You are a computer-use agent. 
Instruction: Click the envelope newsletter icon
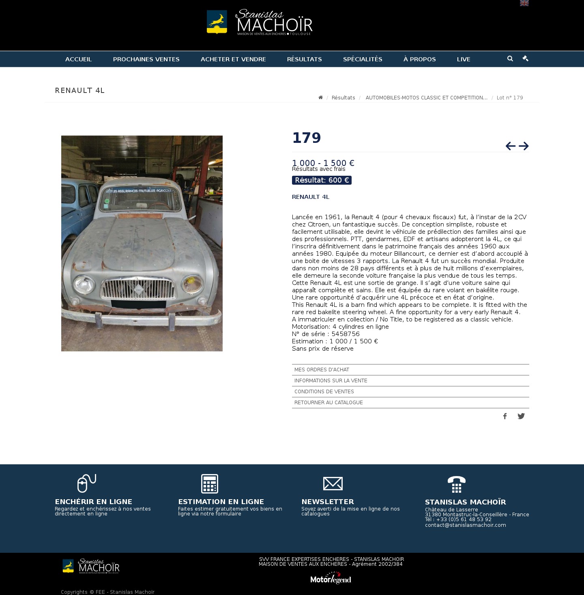(x=333, y=483)
